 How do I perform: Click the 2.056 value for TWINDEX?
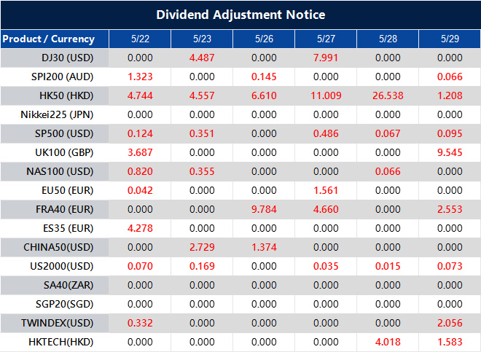[x=450, y=323]
